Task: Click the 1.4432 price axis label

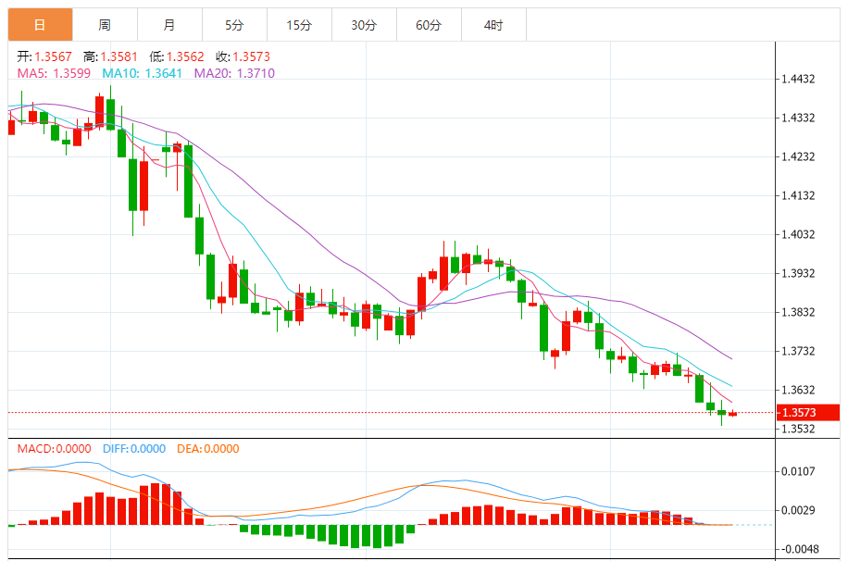Action: click(x=798, y=79)
